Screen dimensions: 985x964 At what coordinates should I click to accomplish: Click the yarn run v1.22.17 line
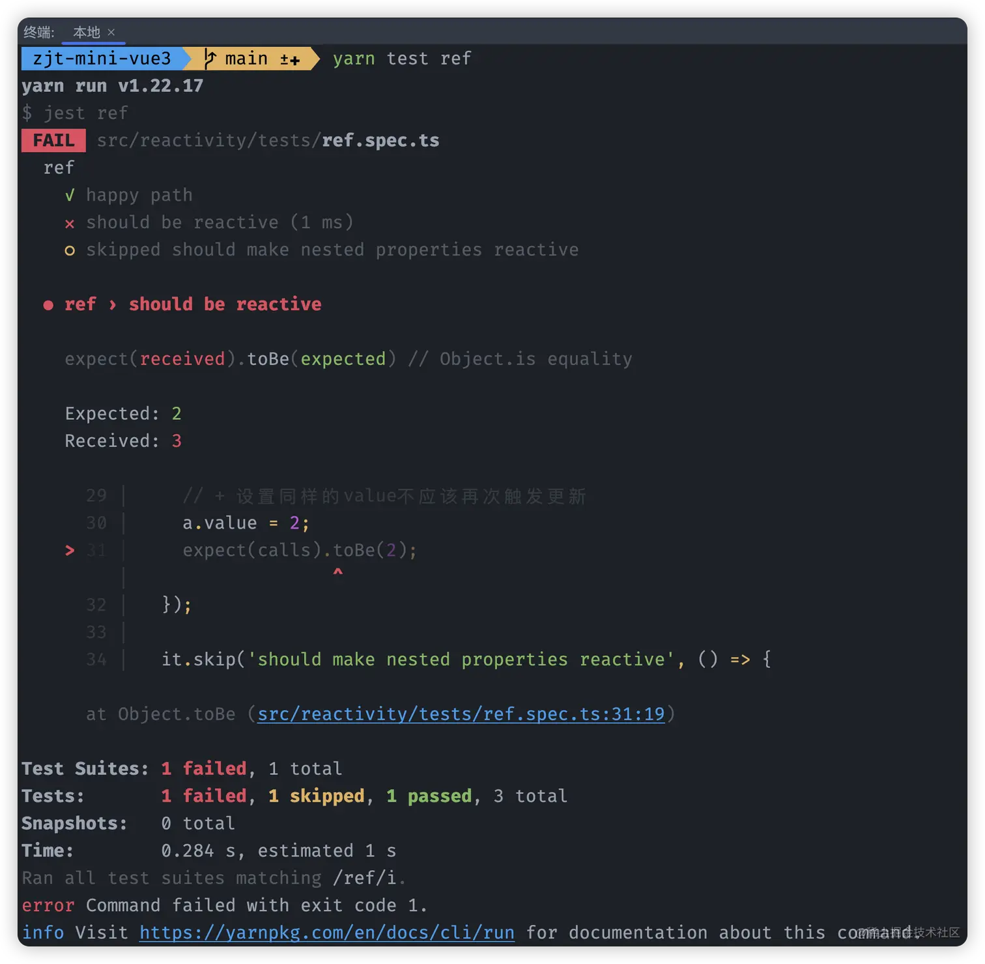(113, 86)
